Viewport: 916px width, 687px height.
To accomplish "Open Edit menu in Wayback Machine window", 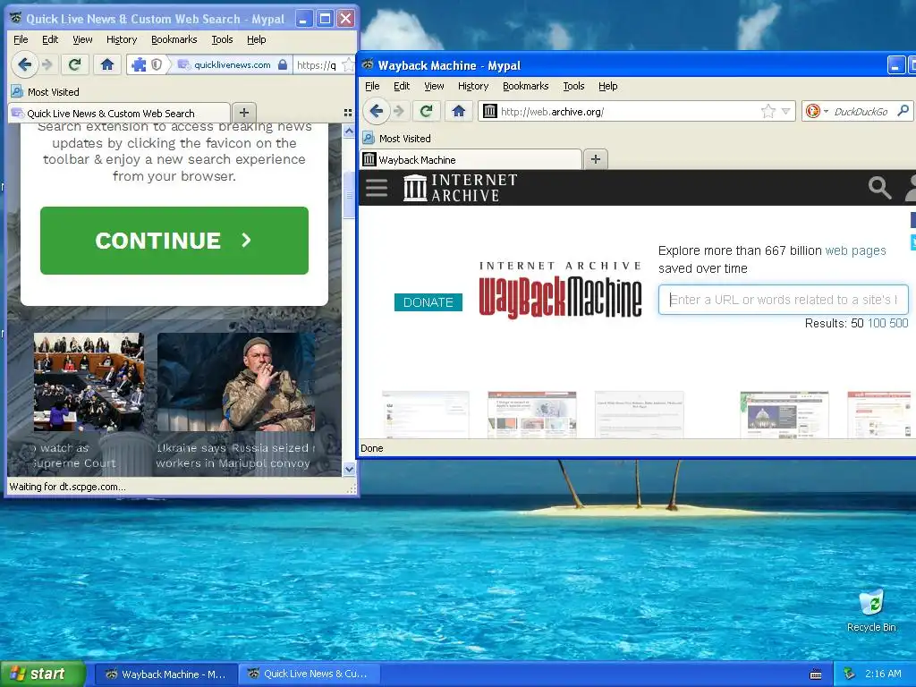I will pos(402,86).
